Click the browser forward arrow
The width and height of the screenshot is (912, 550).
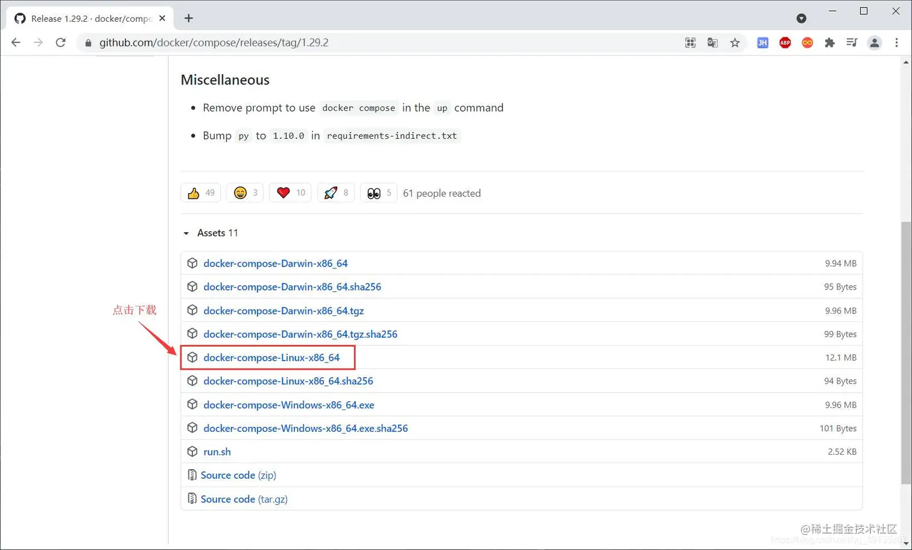(38, 42)
